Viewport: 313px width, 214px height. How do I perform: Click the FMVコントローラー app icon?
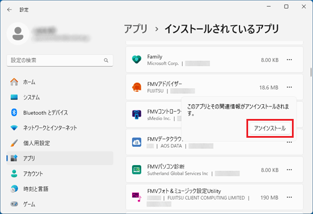[137, 114]
